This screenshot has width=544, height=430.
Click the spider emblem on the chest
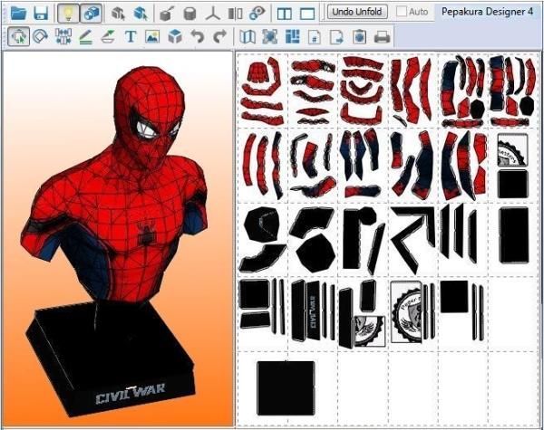coord(148,232)
